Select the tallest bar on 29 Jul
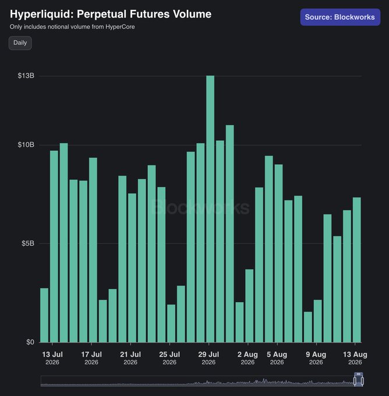389x396 pixels. tap(210, 209)
